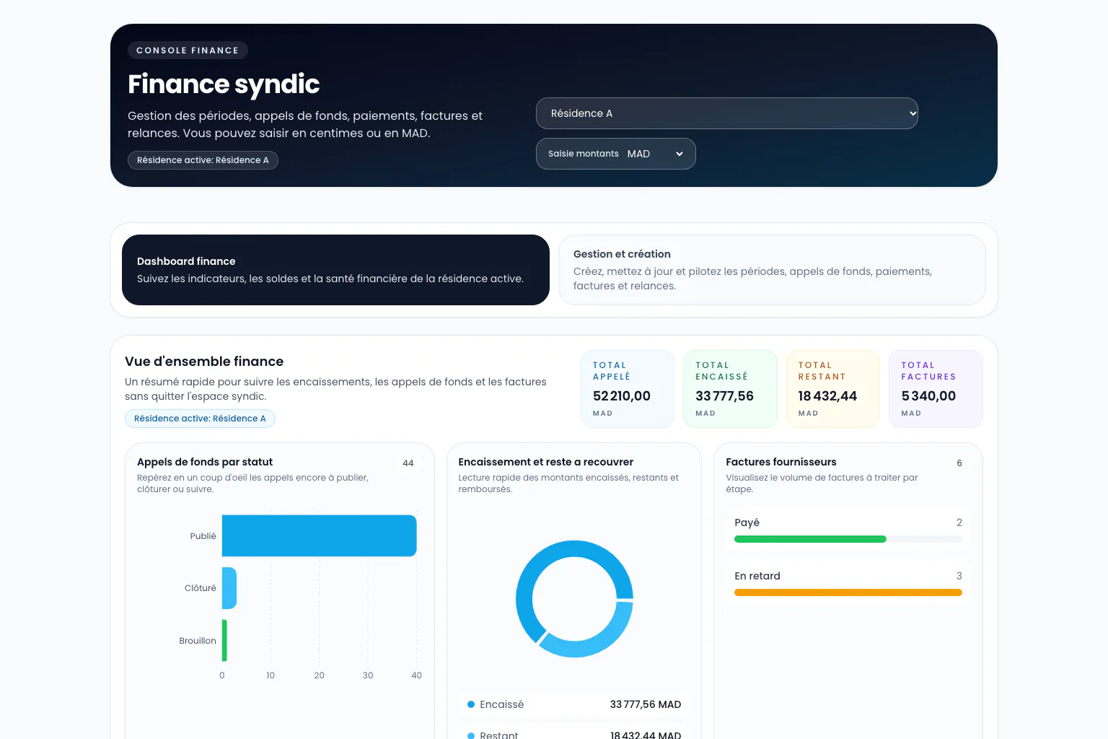This screenshot has width=1108, height=739.
Task: Click the count 44 on Appels de fonds
Action: pos(408,463)
